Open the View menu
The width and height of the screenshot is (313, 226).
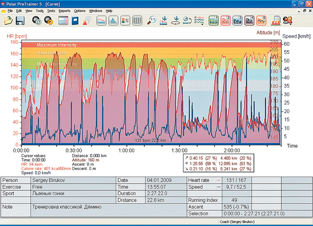coord(29,11)
